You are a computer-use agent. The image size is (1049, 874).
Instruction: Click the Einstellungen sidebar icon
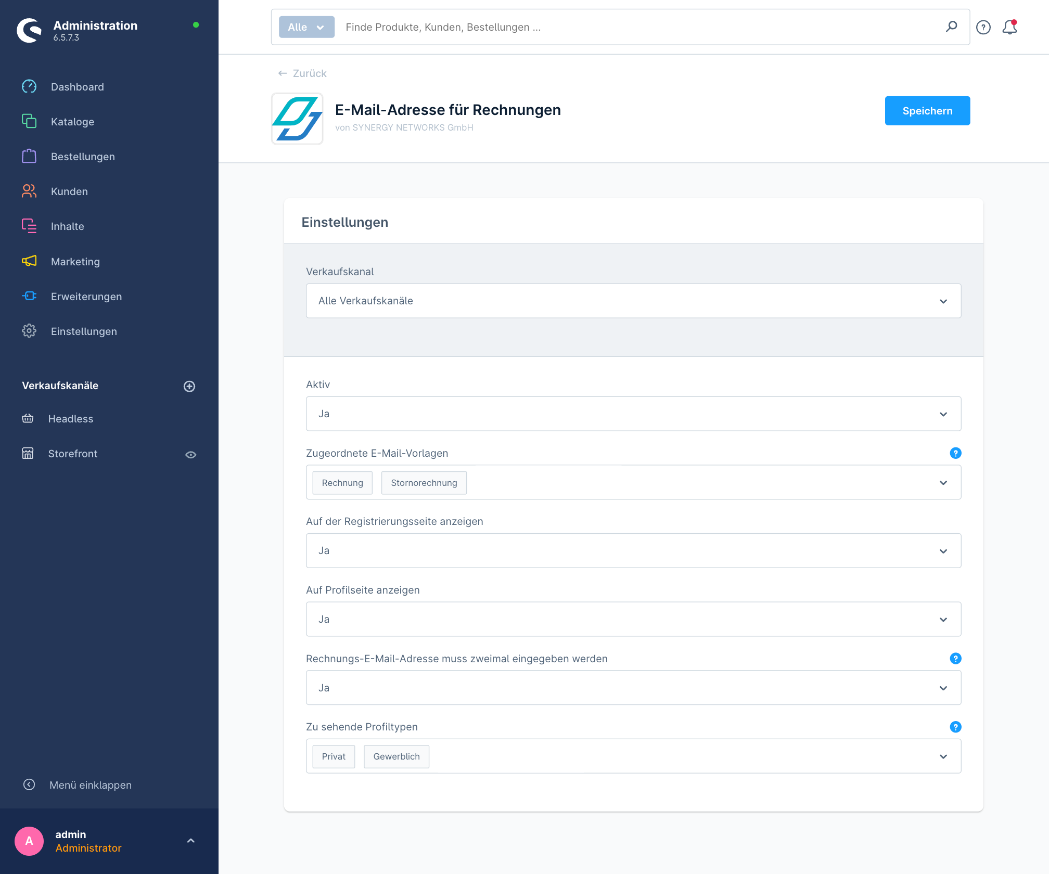click(29, 331)
